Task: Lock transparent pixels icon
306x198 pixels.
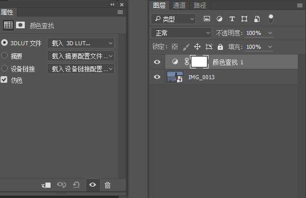Action: (x=174, y=47)
